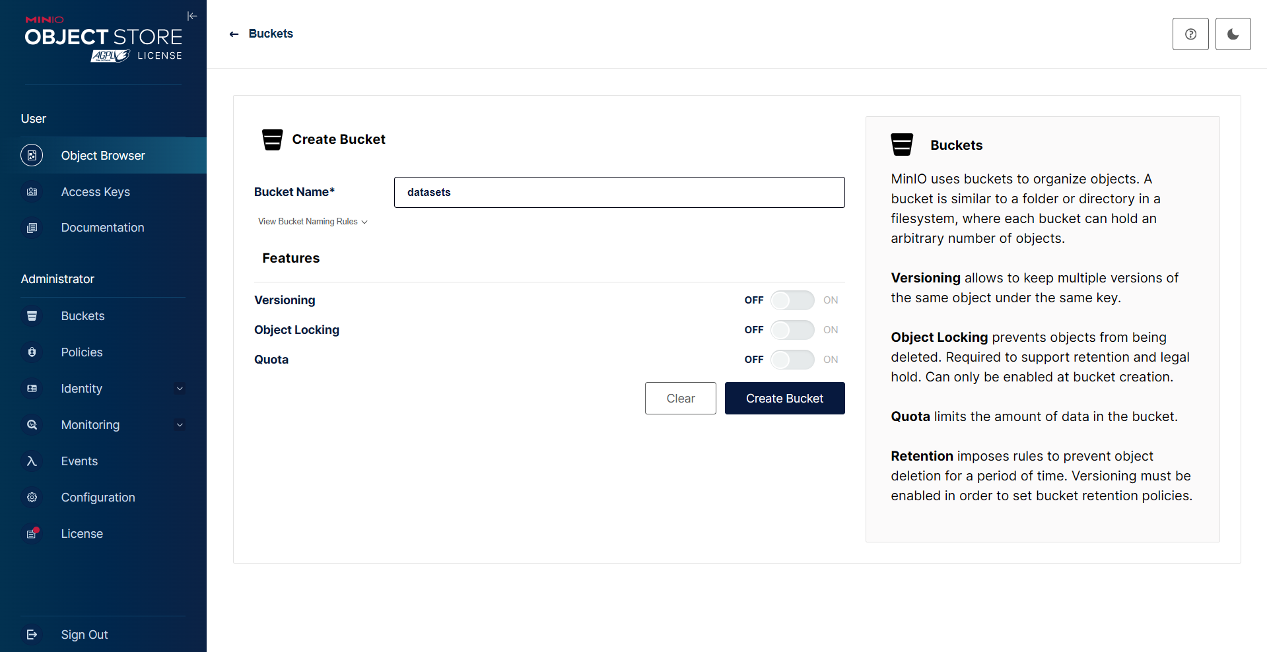The width and height of the screenshot is (1267, 652).
Task: Click the Sign Out icon
Action: 32,635
